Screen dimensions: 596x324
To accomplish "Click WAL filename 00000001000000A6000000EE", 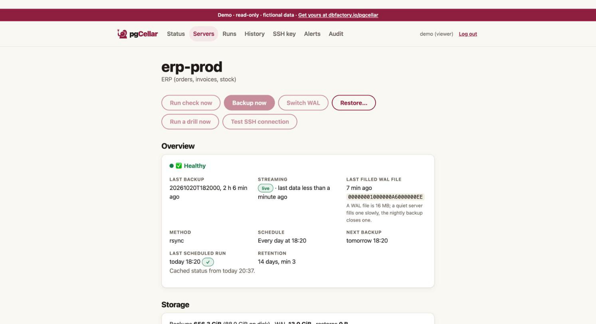I will [x=385, y=197].
